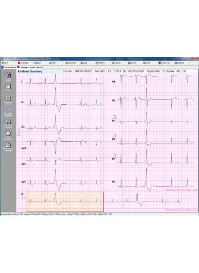Select the second sidebar chart icon
Image resolution: width=199 pixels, height=273 pixels.
(8, 87)
